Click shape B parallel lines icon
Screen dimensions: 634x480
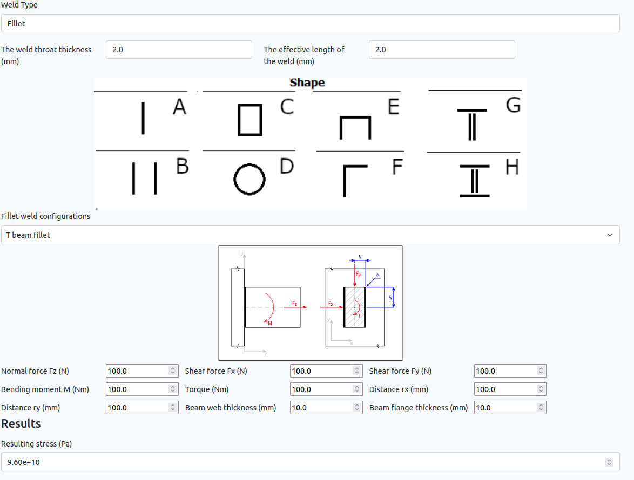click(144, 179)
